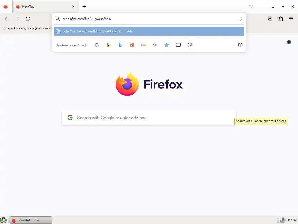Open the start menu icon on taskbar
The width and height of the screenshot is (298, 224).
pyautogui.click(x=3, y=220)
